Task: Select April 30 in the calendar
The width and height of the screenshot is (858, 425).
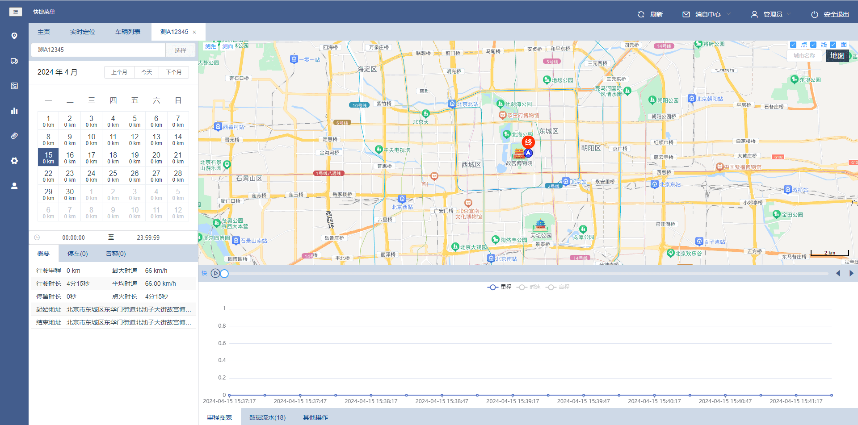Action: [x=70, y=194]
